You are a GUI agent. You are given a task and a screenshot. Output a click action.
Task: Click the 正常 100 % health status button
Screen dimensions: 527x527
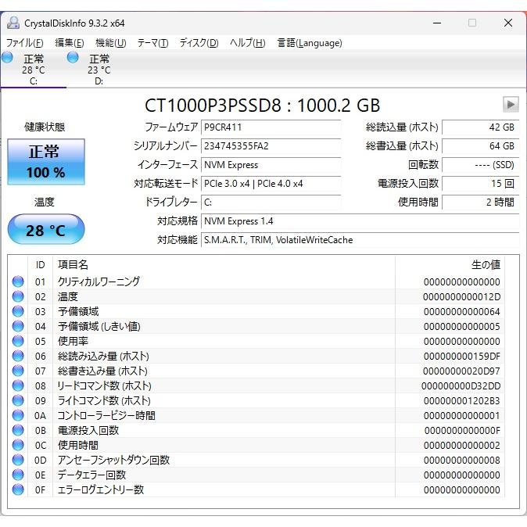46,162
